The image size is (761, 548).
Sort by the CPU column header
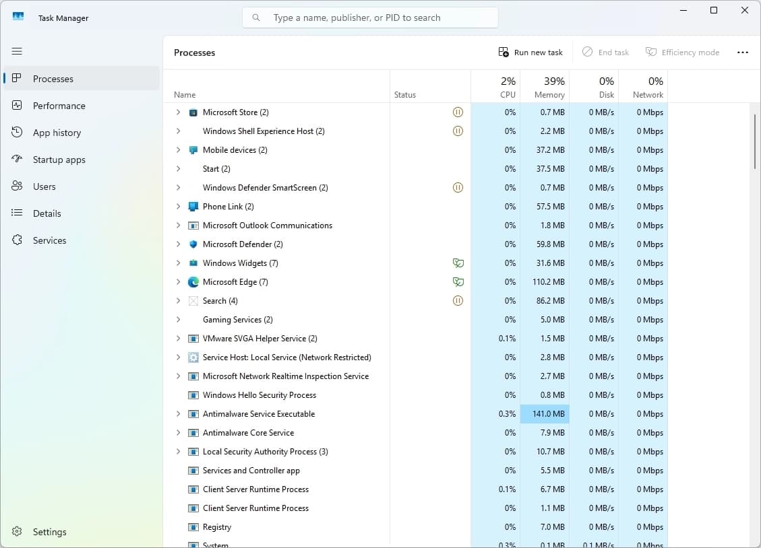point(495,87)
